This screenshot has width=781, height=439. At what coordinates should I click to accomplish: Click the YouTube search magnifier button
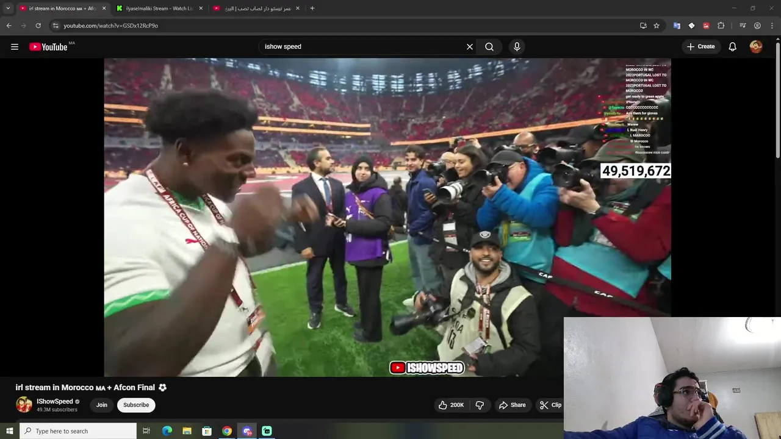tap(489, 46)
